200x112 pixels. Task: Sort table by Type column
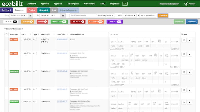pos(38,34)
